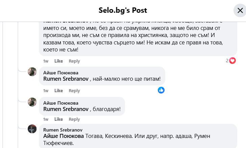This screenshot has width=246, height=148.
Task: Close the Selo.bg's Post dialog
Action: tap(240, 10)
